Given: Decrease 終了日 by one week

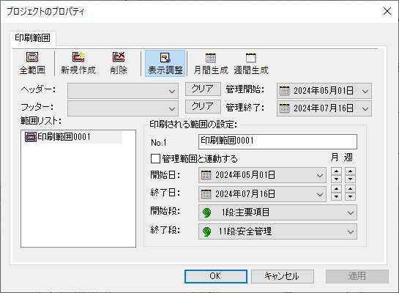Looking at the screenshot, I should (x=351, y=197).
